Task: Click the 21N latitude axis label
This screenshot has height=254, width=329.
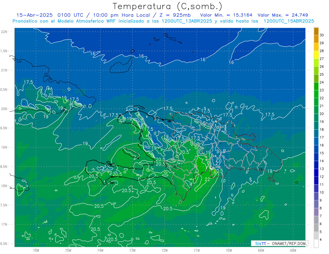Action: click(4, 70)
